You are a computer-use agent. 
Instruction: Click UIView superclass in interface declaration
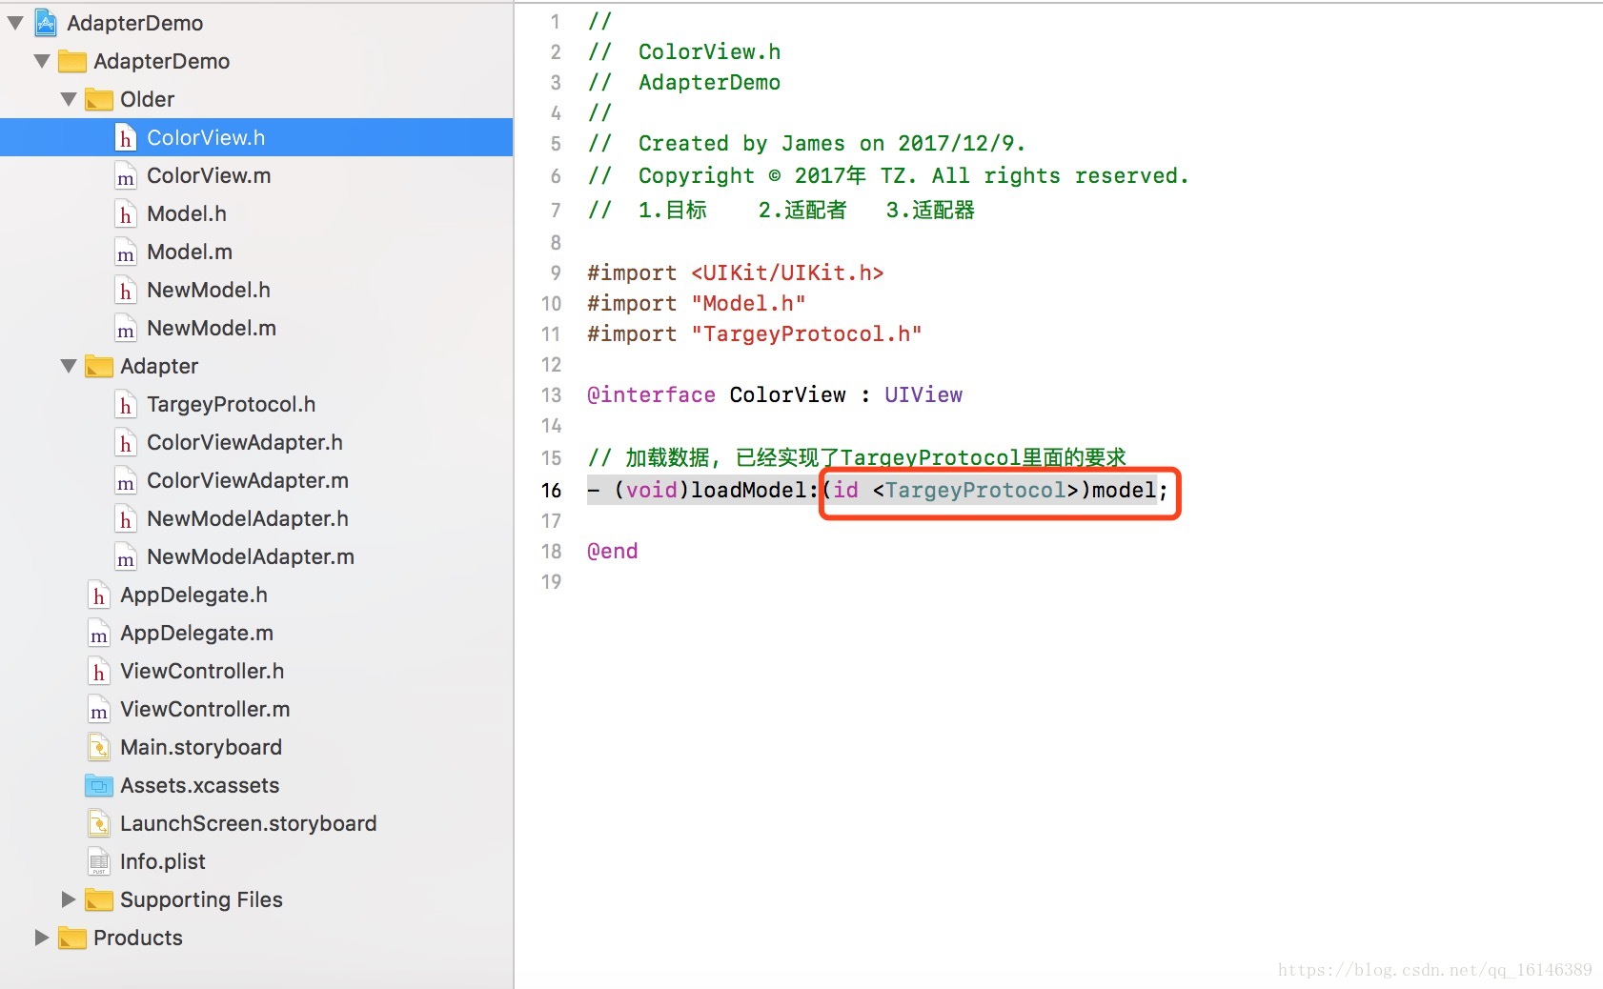pyautogui.click(x=923, y=395)
